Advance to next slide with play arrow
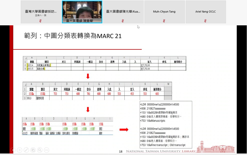 pos(20,150)
